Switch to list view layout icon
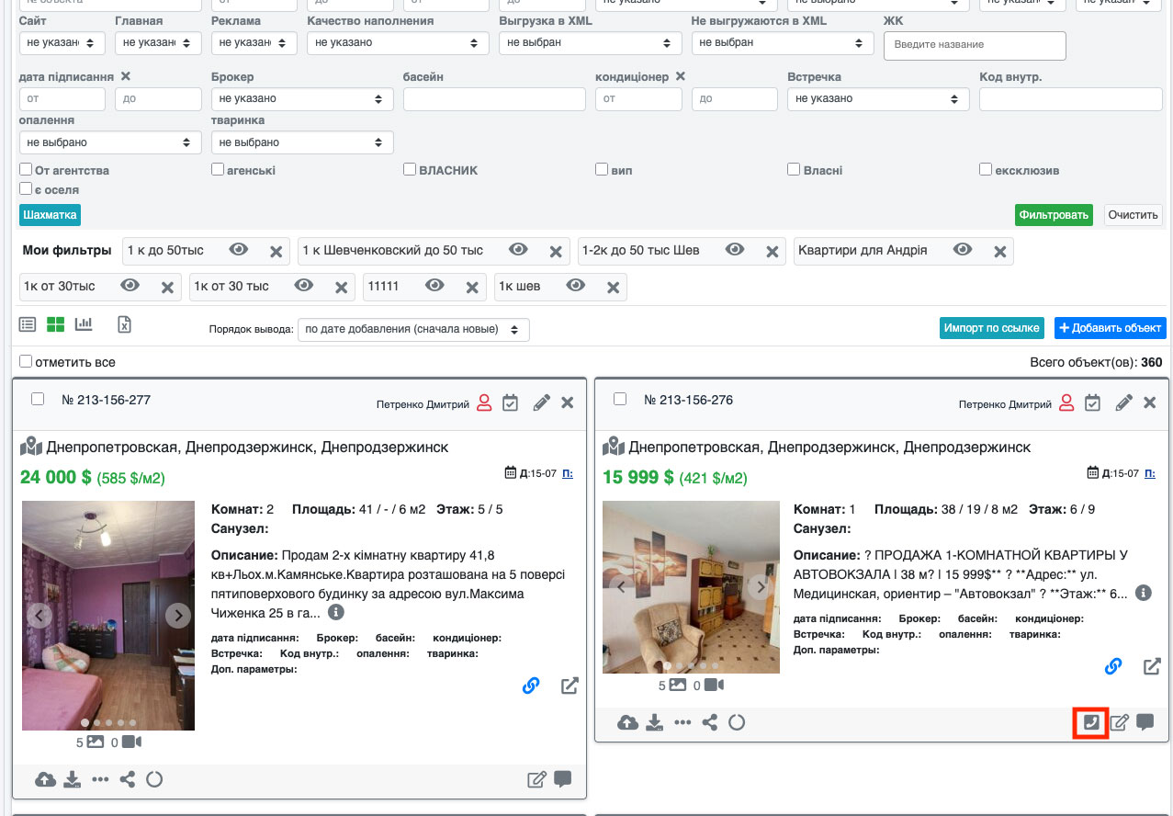Image resolution: width=1173 pixels, height=816 pixels. (x=28, y=323)
